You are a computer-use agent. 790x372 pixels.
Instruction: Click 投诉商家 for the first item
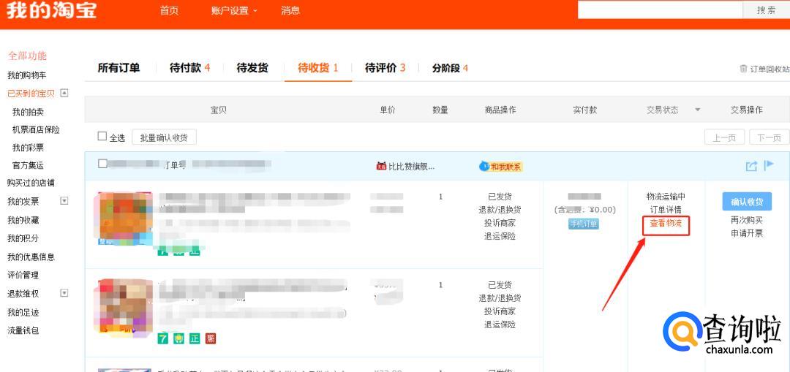pyautogui.click(x=500, y=223)
